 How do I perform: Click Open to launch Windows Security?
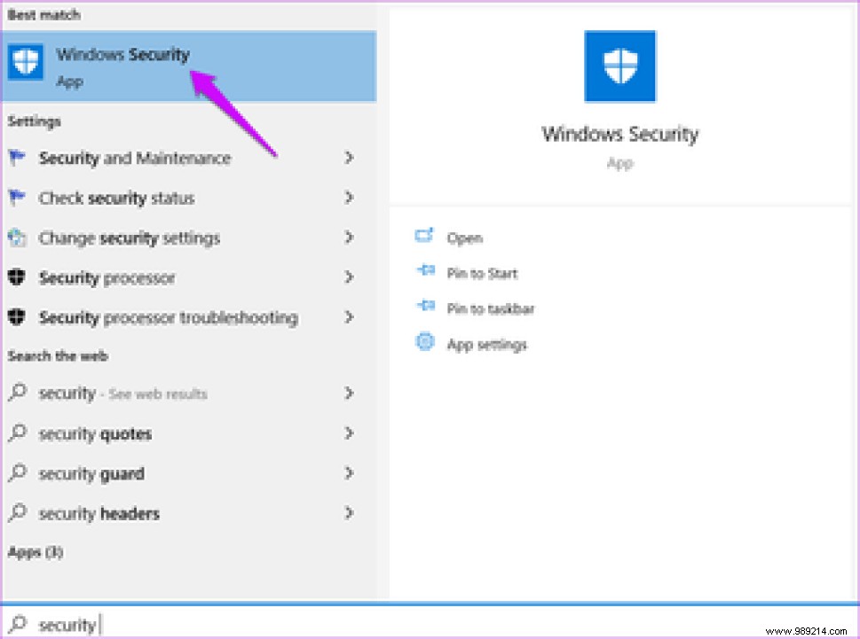point(465,238)
